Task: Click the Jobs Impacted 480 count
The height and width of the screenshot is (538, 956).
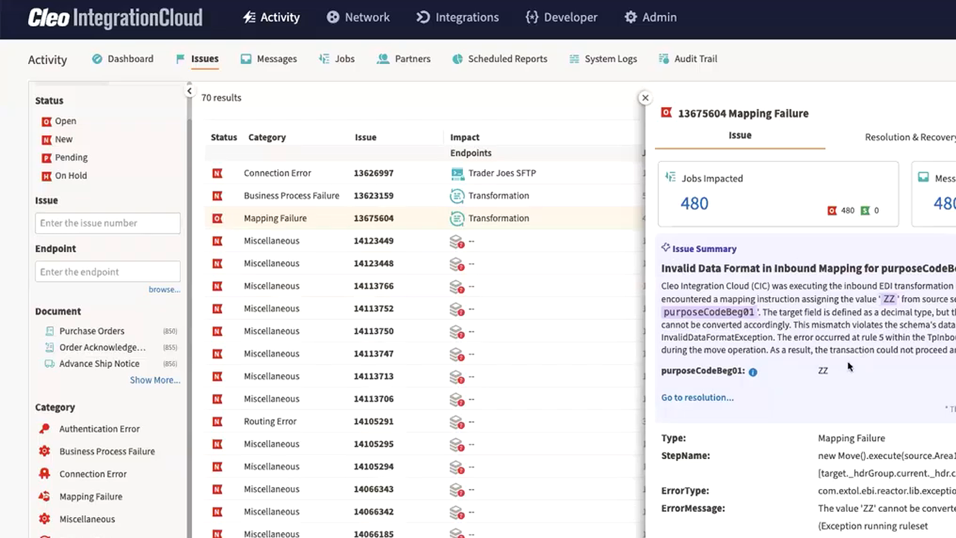Action: (694, 204)
